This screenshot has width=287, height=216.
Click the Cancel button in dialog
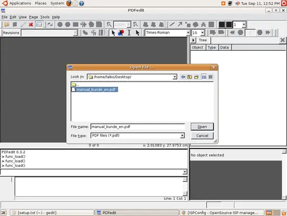tap(202, 135)
